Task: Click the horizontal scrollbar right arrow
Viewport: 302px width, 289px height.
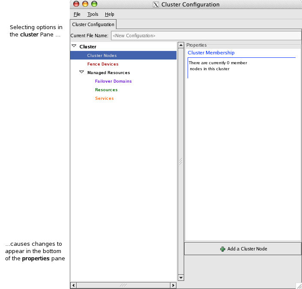Action: (x=173, y=285)
